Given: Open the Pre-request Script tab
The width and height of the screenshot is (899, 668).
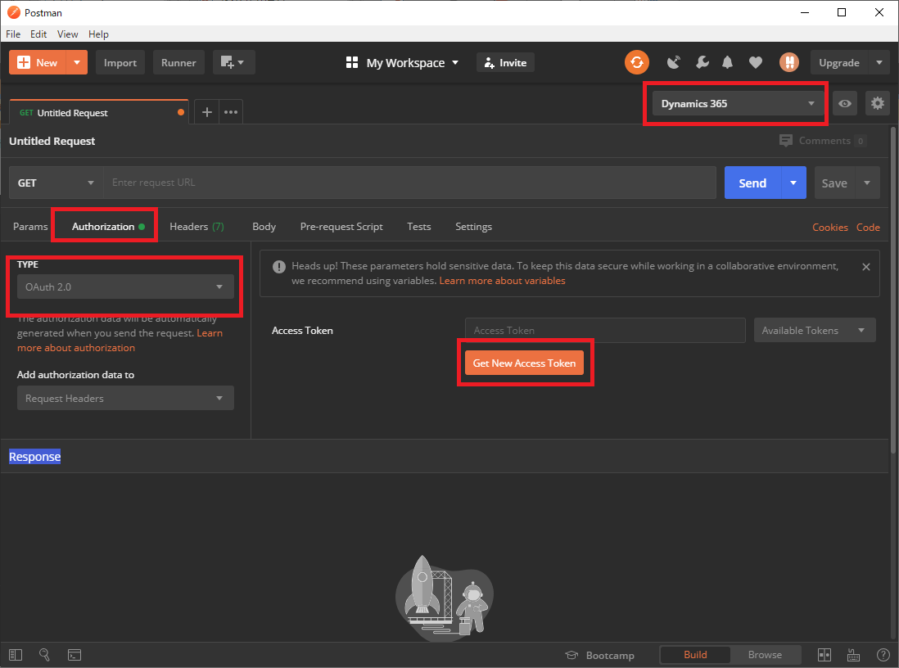Looking at the screenshot, I should pos(341,227).
